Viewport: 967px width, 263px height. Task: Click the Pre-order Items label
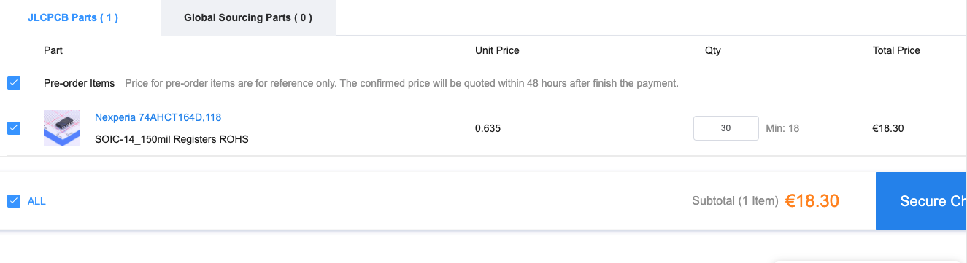(x=80, y=83)
